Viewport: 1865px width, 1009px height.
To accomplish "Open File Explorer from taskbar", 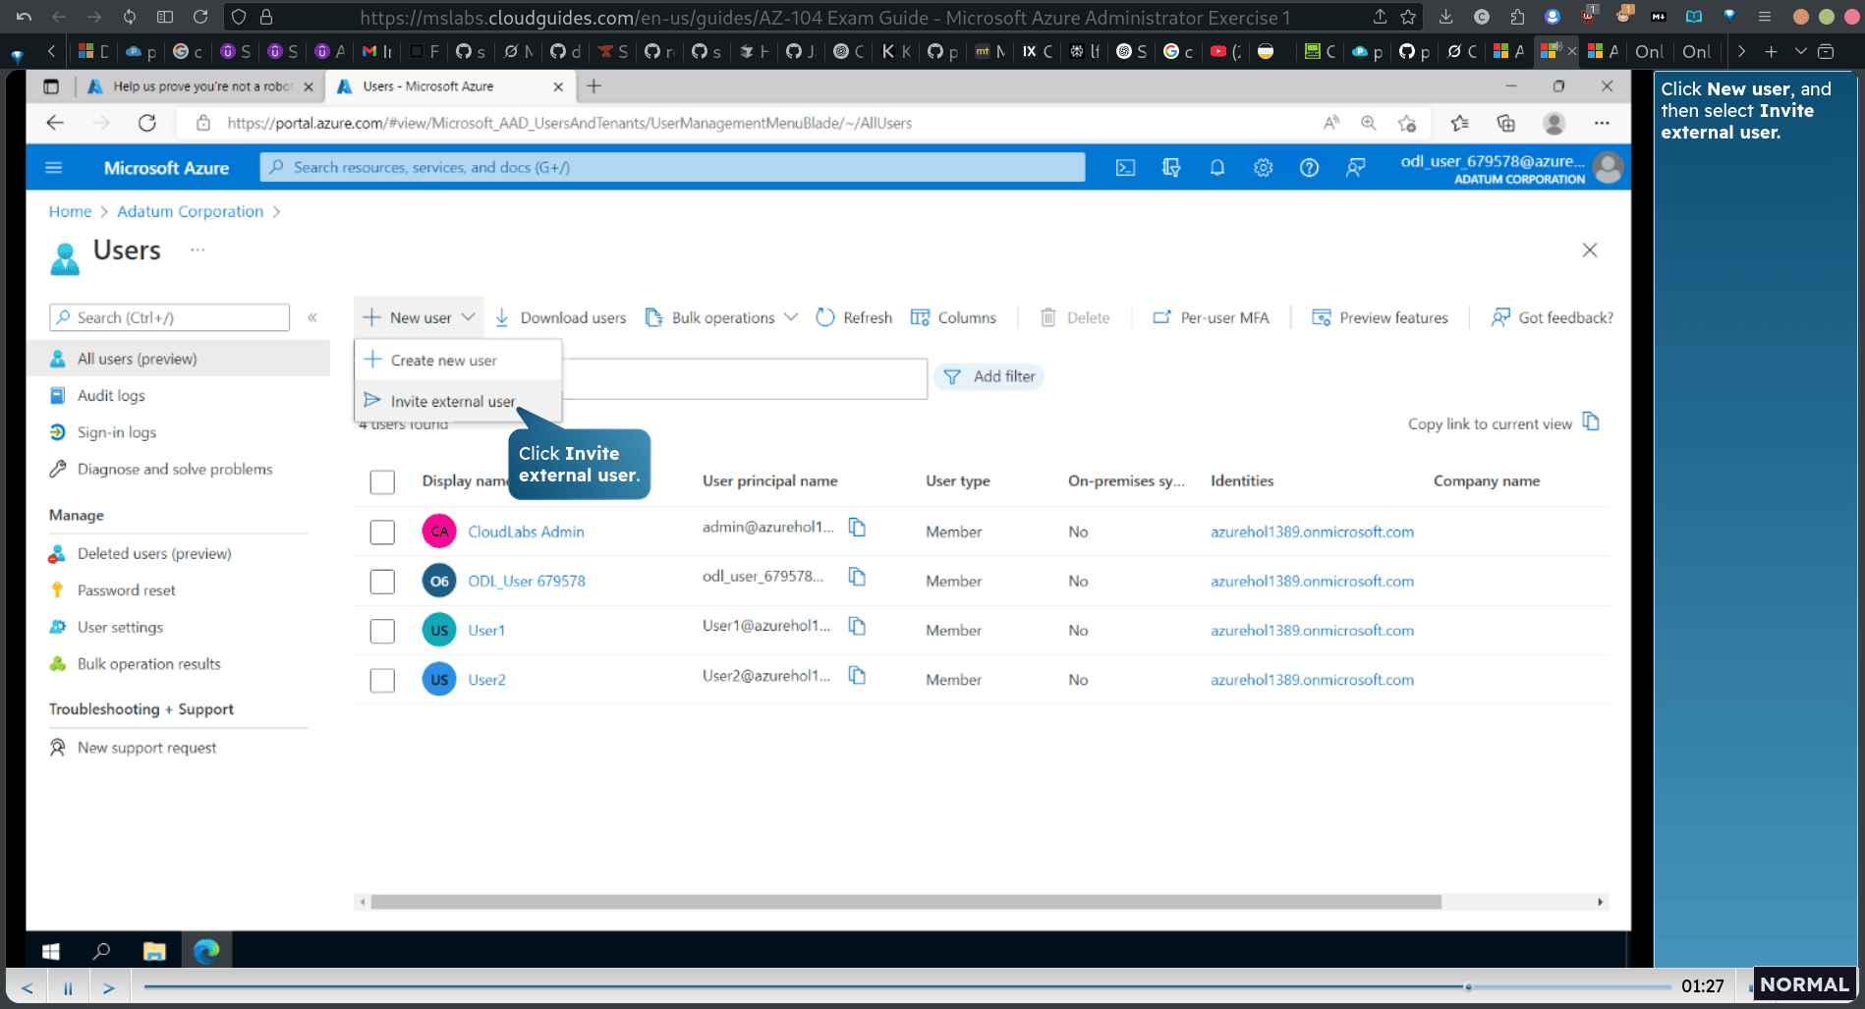I will (x=154, y=951).
